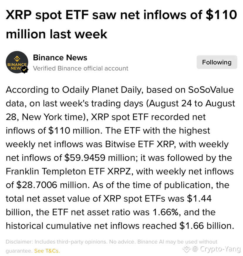The height and width of the screenshot is (256, 243).
Task: Click the $28.7006 million figure
Action: coord(53,185)
